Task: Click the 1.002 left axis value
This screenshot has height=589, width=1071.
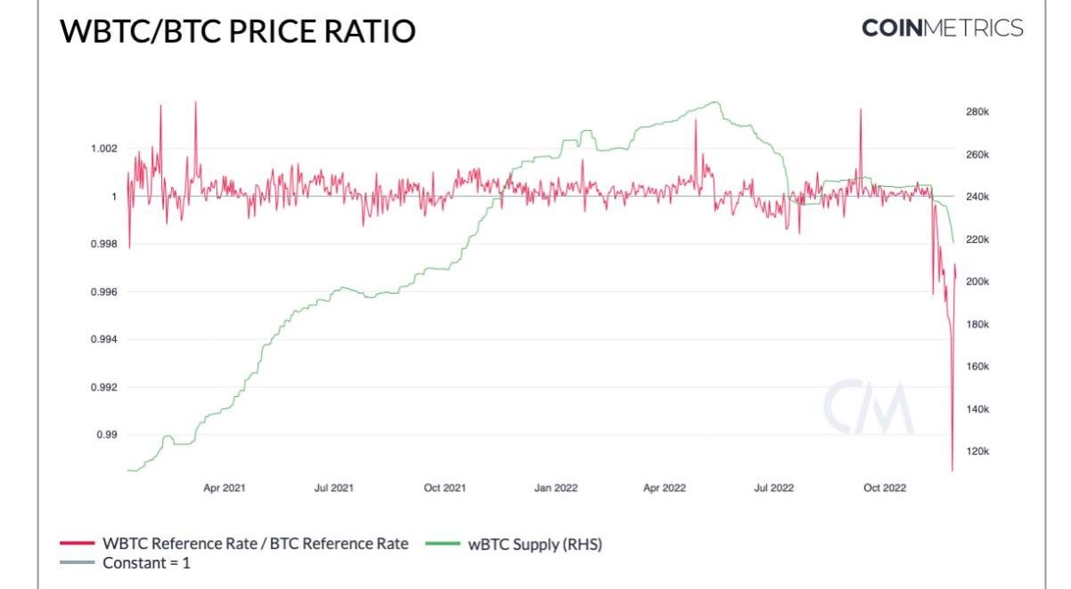Action: click(x=103, y=149)
